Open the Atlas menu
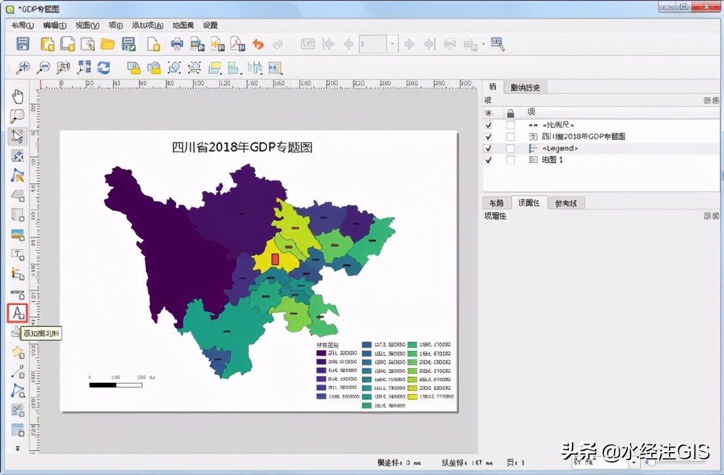 click(183, 25)
